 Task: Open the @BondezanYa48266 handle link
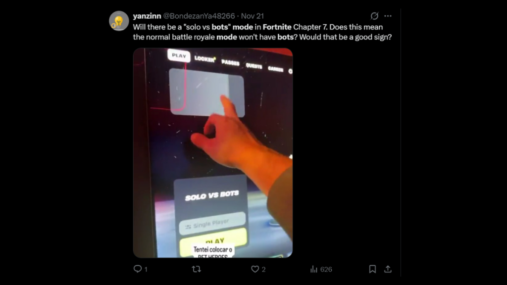coord(199,16)
